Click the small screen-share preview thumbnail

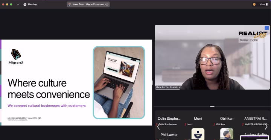(x=254, y=138)
